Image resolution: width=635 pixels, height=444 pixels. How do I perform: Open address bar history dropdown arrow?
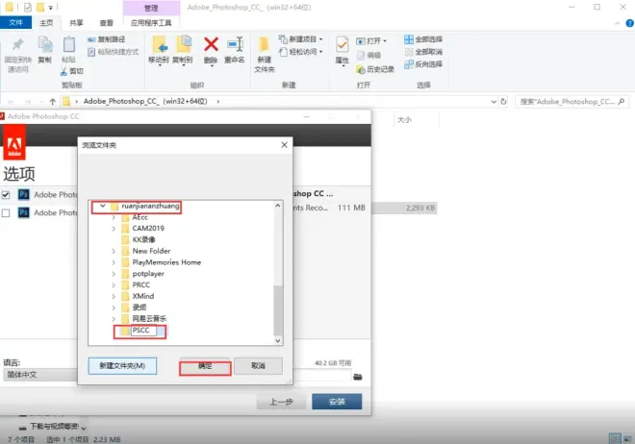pyautogui.click(x=494, y=102)
